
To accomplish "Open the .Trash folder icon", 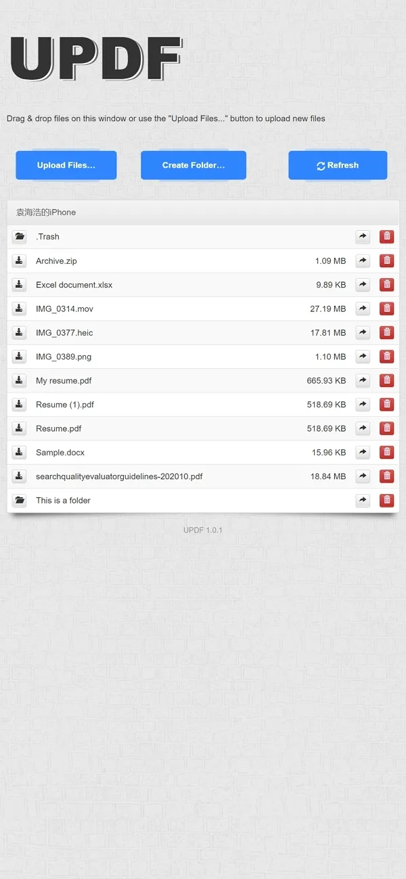I will tap(20, 237).
